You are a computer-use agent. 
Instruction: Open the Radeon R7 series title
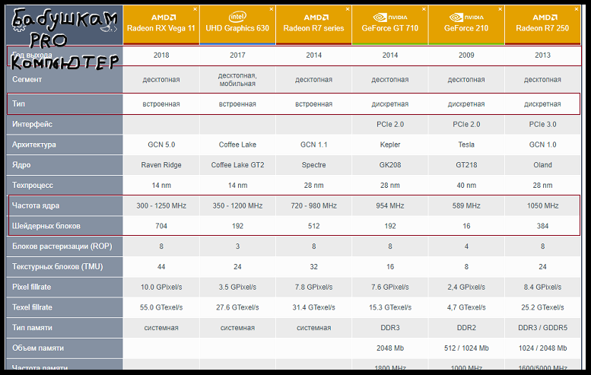coord(313,28)
